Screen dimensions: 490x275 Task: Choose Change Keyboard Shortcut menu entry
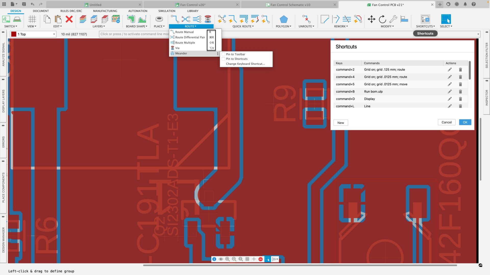coord(245,64)
